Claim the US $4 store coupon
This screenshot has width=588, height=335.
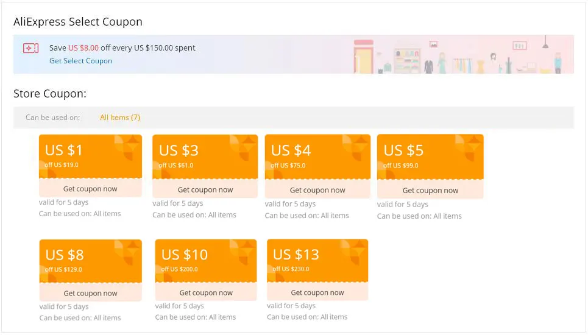[317, 191]
